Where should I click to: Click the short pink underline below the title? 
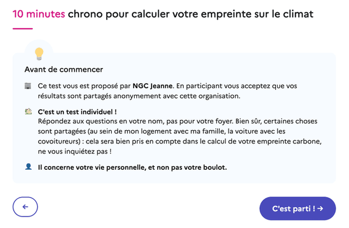pyautogui.click(x=22, y=28)
